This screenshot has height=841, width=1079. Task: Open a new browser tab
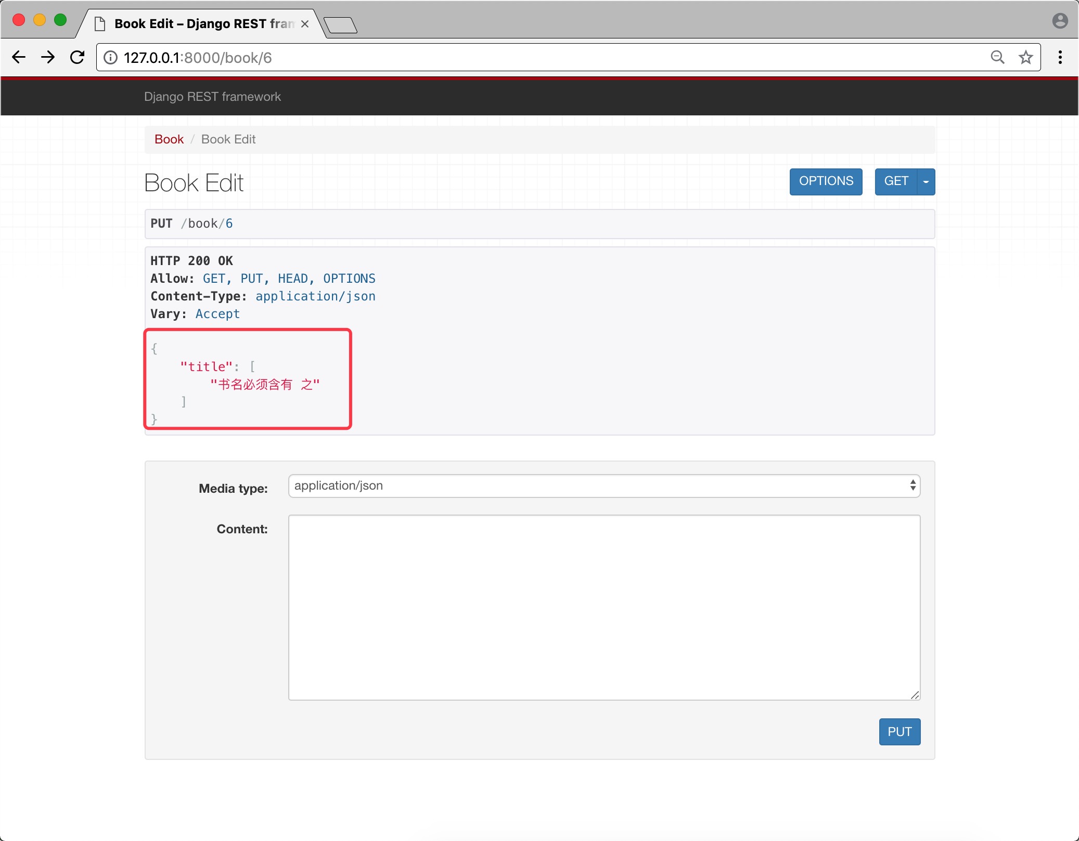pyautogui.click(x=340, y=25)
